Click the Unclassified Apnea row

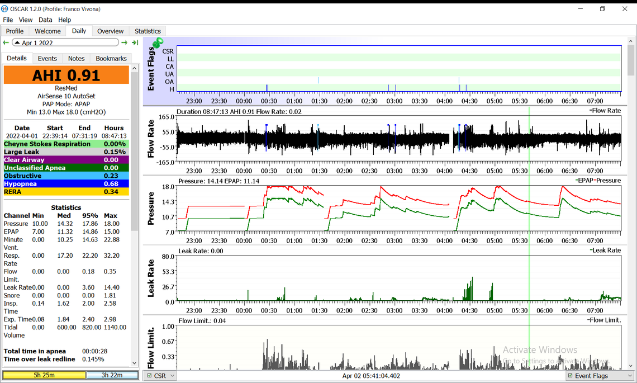tap(66, 168)
